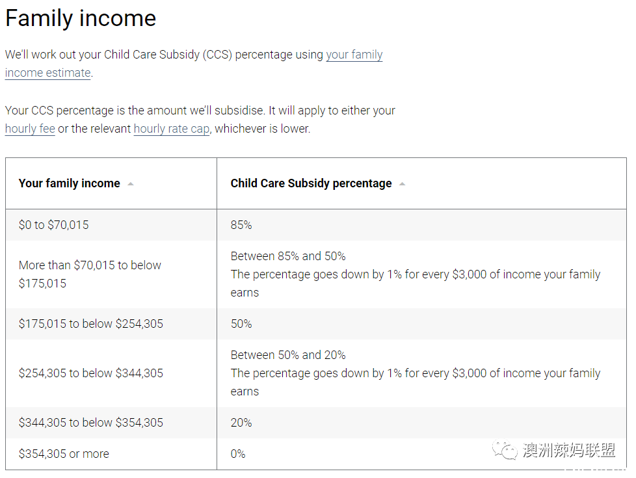This screenshot has height=478, width=636.
Task: Open the 'your family income estimate' link
Action: tap(194, 64)
